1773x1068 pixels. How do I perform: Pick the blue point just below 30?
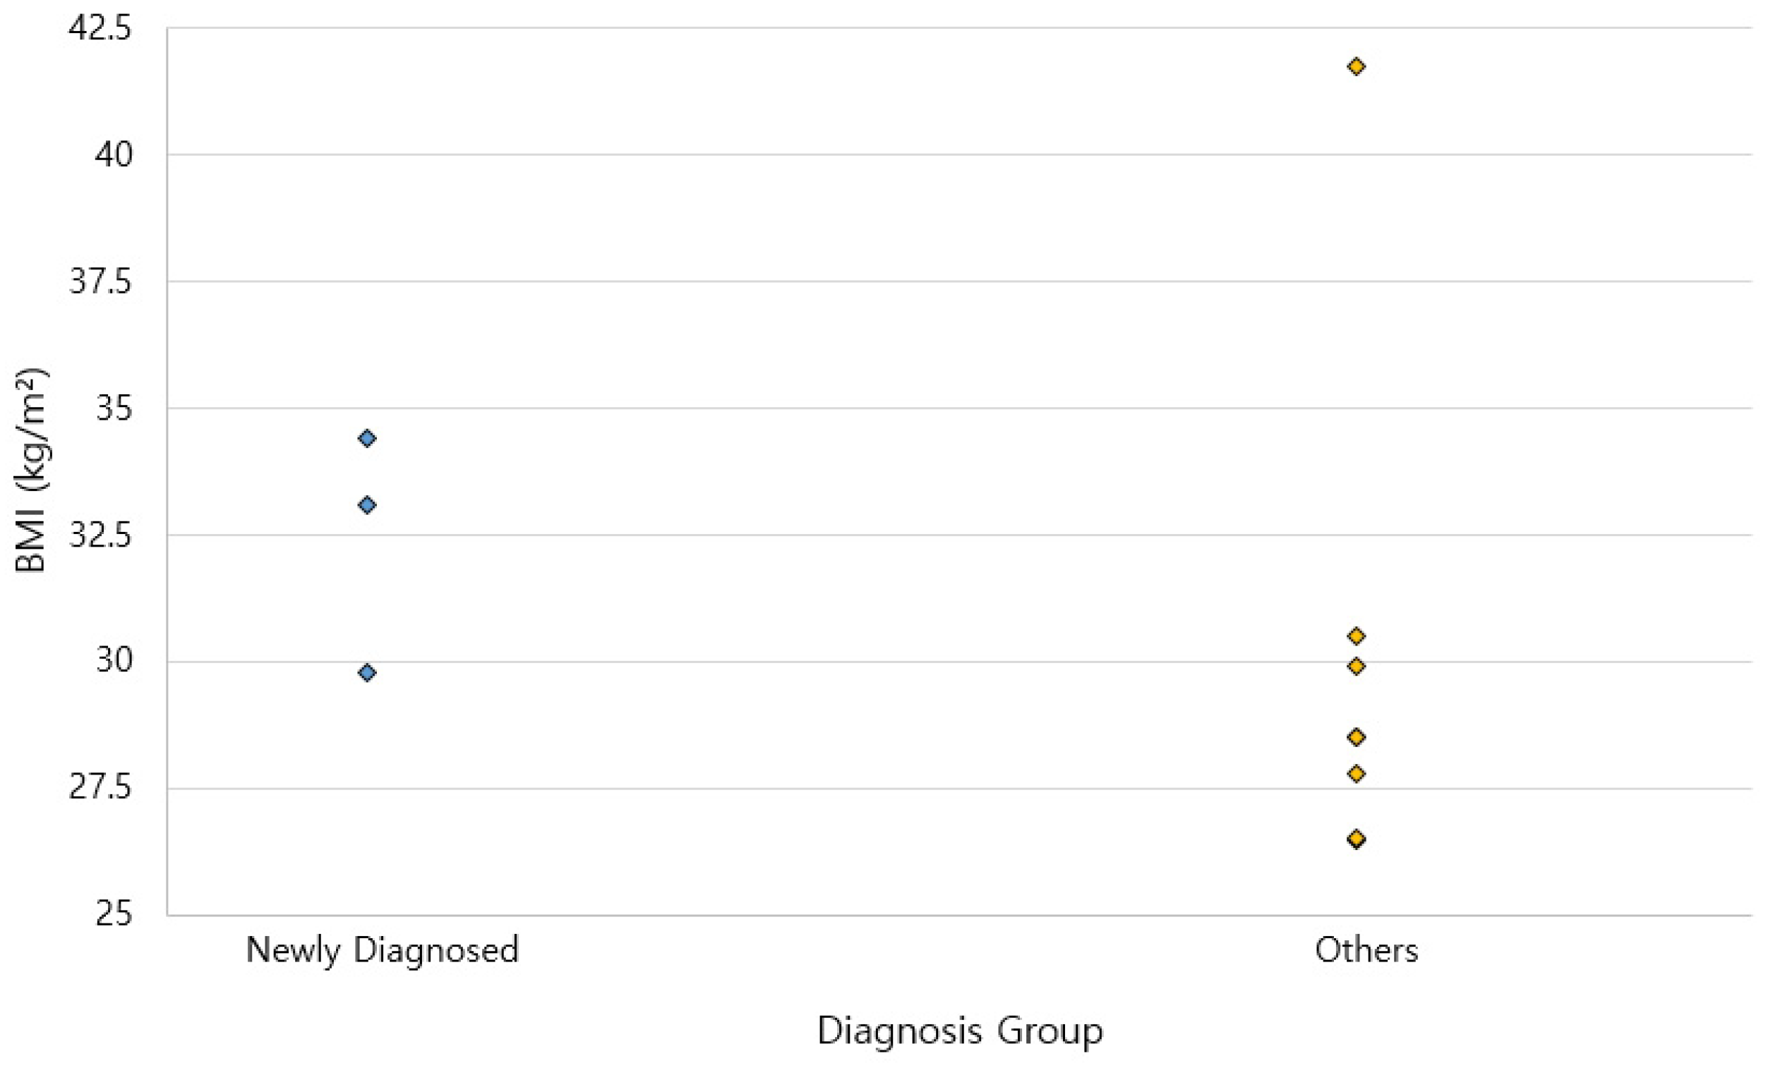367,672
